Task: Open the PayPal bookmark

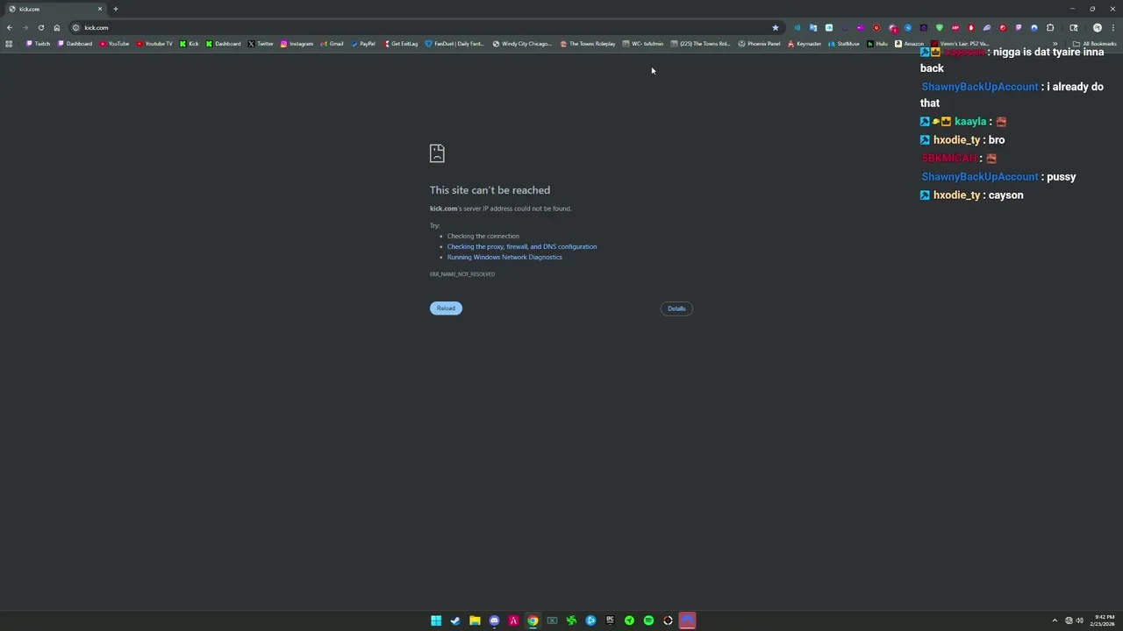Action: (363, 44)
